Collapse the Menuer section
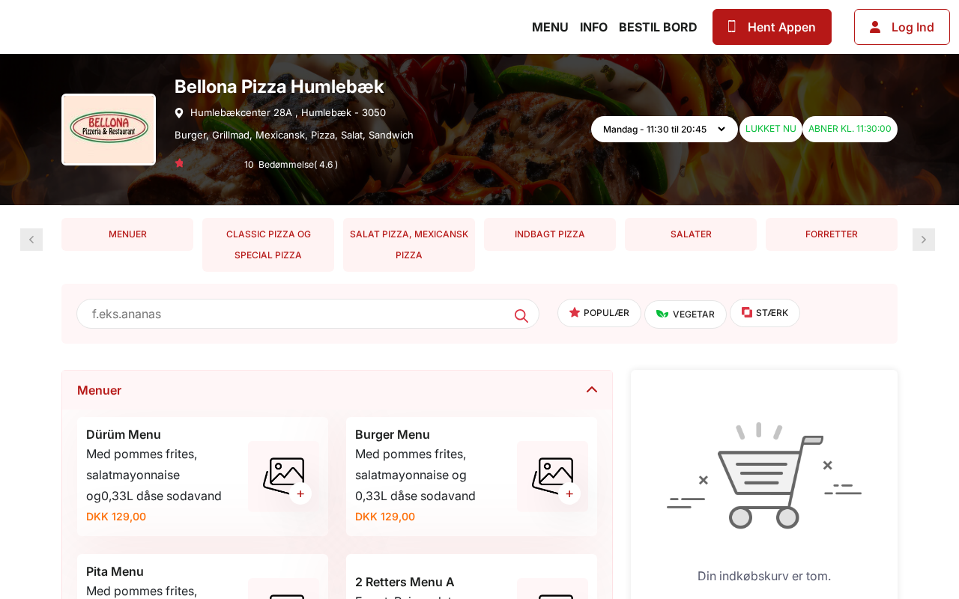The width and height of the screenshot is (959, 599). point(592,389)
